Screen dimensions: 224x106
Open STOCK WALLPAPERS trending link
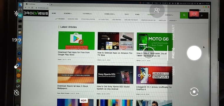tap(88, 19)
